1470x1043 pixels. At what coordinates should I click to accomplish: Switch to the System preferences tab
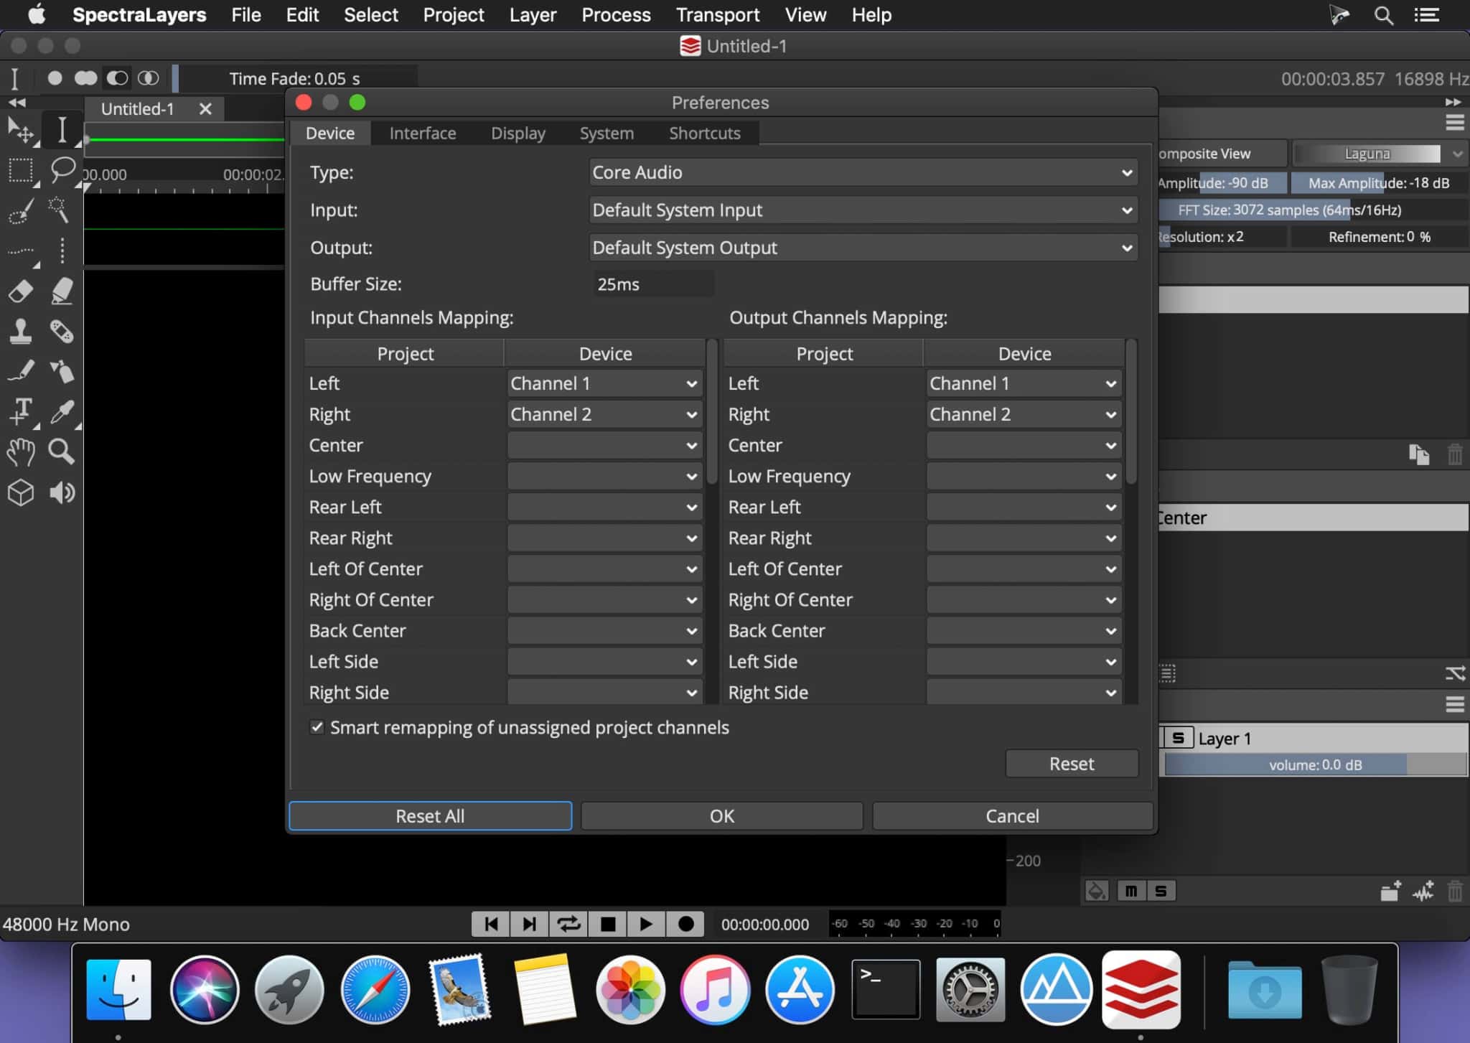pos(607,133)
